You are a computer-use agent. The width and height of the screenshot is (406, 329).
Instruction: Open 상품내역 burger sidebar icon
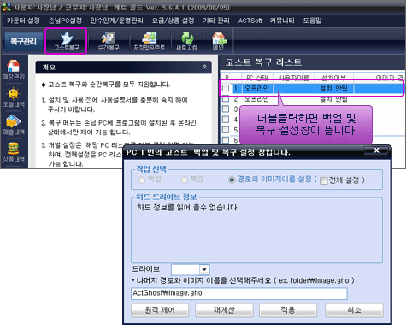point(14,152)
